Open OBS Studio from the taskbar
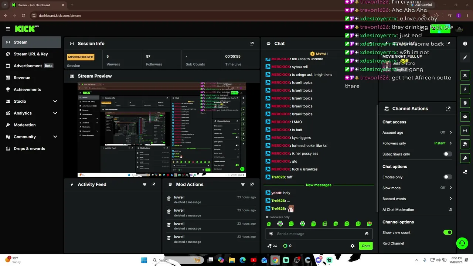The image size is (473, 266). click(297, 260)
